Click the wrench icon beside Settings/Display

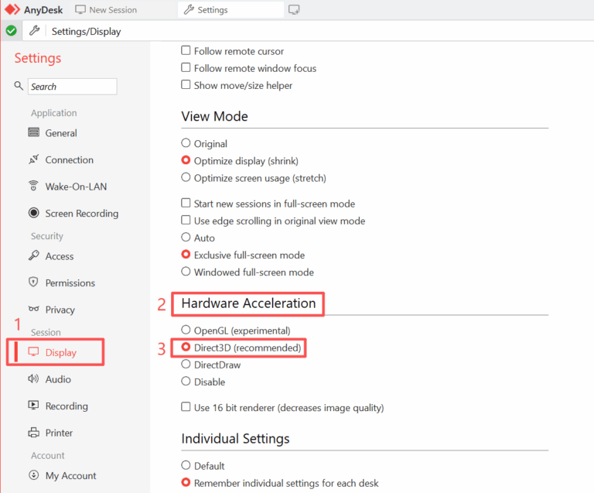[35, 31]
